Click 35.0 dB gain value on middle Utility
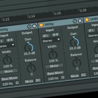The width and height of the screenshot is (98, 98). tap(75, 48)
